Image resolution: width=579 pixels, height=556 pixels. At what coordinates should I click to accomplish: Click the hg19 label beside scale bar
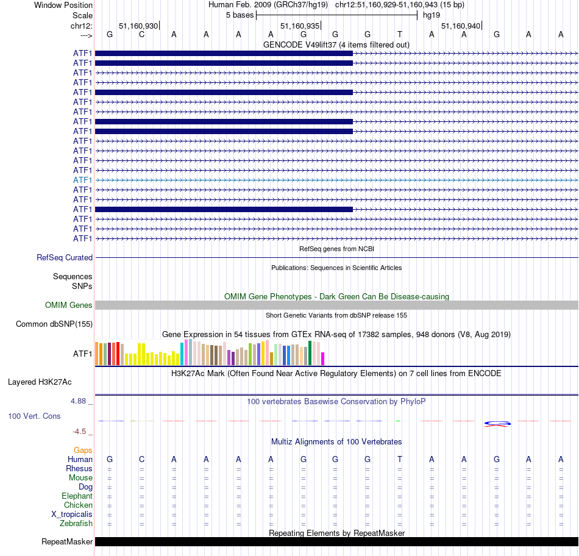(x=432, y=15)
